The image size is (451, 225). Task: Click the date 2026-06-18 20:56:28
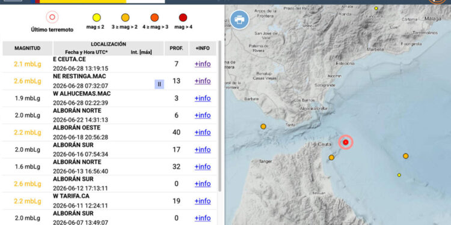point(81,137)
